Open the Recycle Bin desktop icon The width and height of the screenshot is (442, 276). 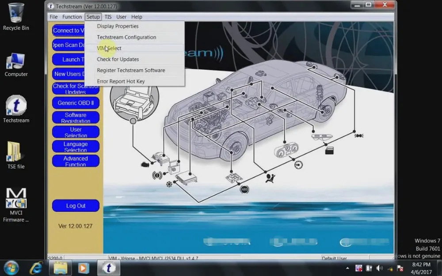pyautogui.click(x=16, y=16)
